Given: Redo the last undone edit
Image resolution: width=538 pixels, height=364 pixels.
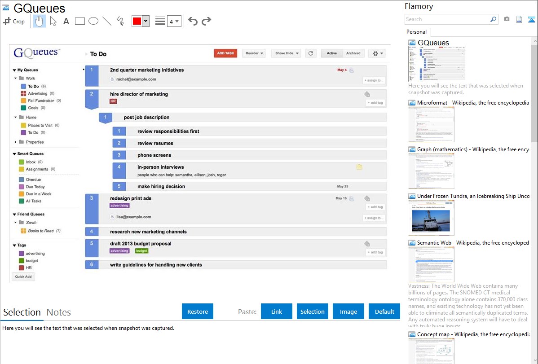Looking at the screenshot, I should pos(207,21).
